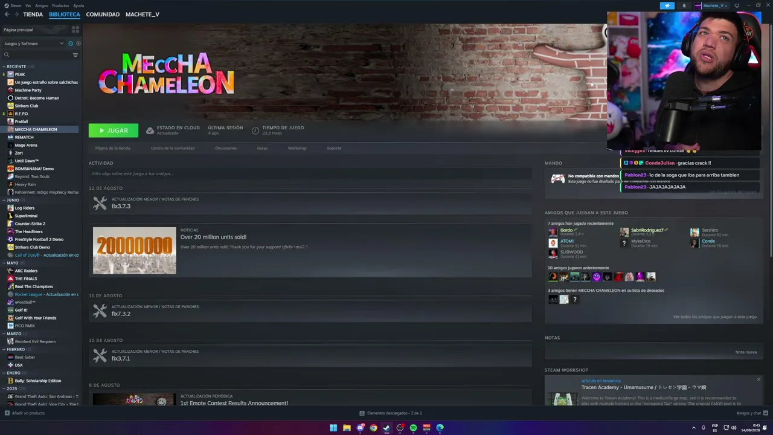The image size is (773, 435).
Task: Open the Ver menu
Action: [x=28, y=5]
